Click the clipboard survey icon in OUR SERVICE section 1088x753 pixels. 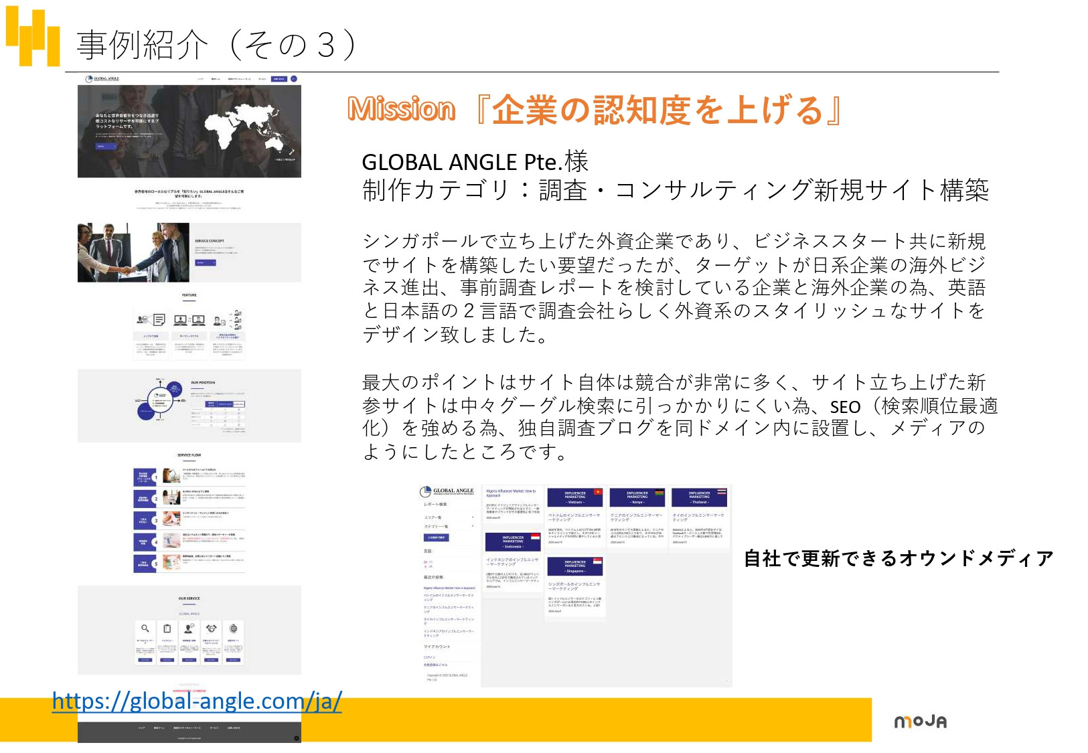click(167, 629)
